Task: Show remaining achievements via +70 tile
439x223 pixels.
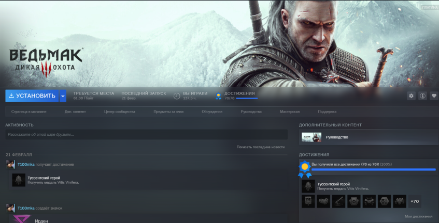Action: (415, 201)
